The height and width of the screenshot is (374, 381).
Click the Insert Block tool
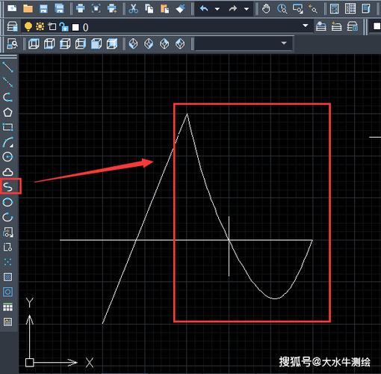(x=7, y=232)
